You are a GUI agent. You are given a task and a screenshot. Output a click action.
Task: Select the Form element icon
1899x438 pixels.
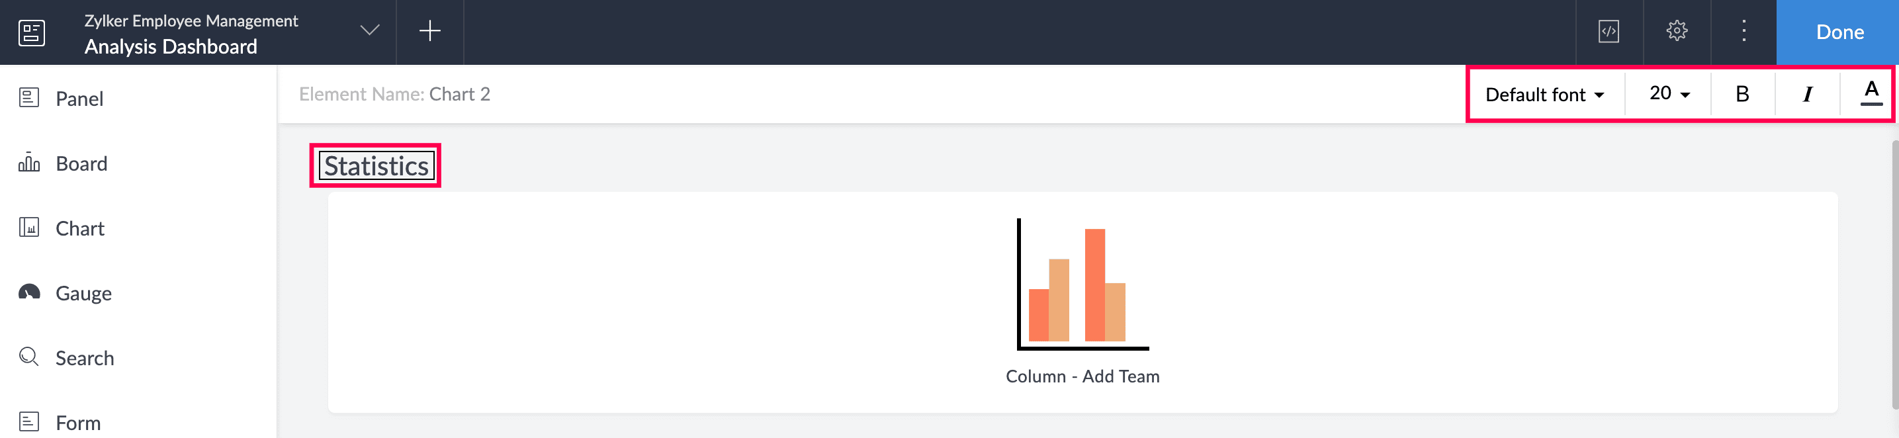pos(28,421)
